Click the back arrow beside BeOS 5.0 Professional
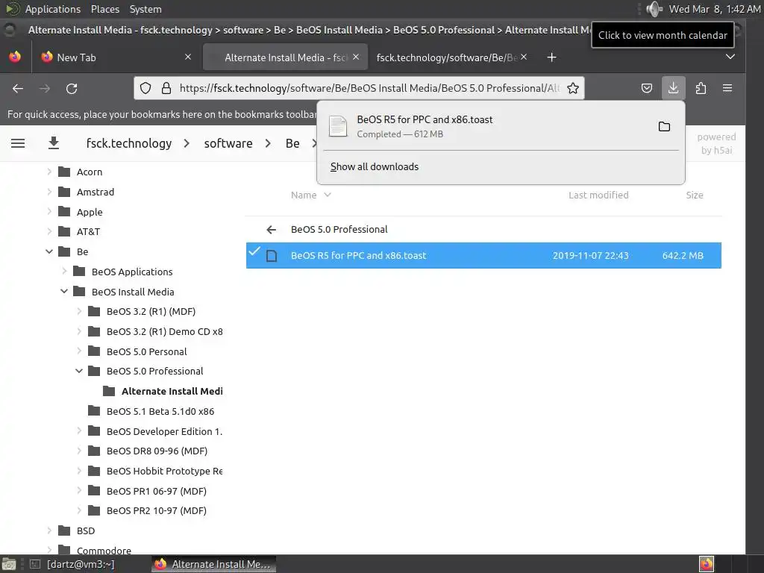The height and width of the screenshot is (573, 764). click(x=272, y=230)
